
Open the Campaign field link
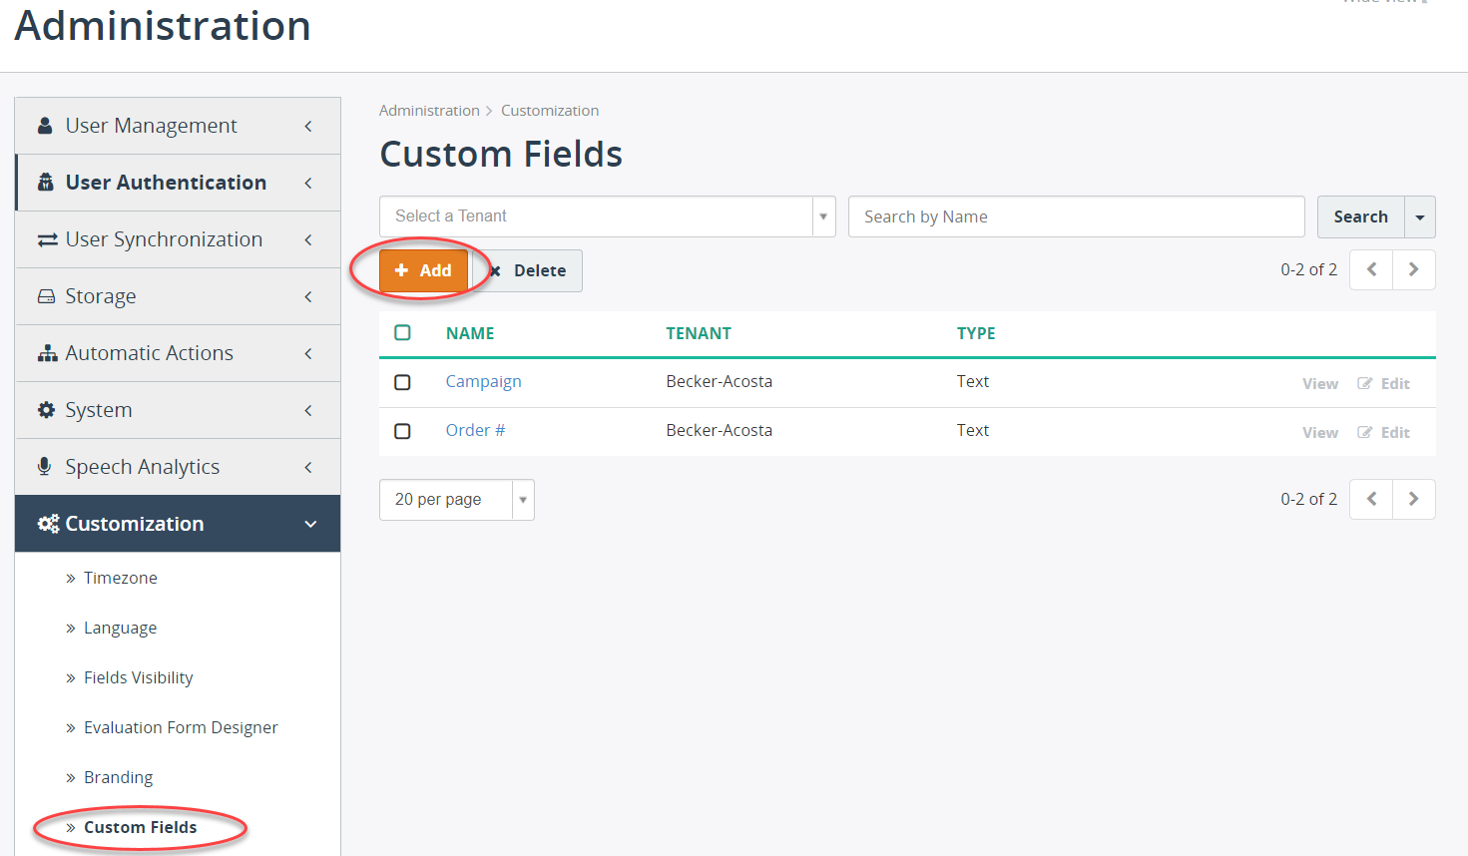(483, 381)
